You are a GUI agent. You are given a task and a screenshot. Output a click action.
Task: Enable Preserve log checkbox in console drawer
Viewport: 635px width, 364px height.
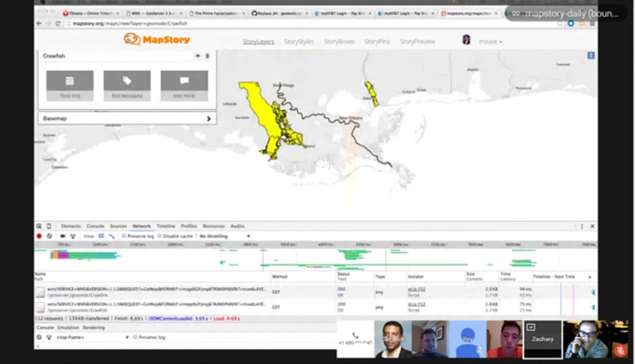(135, 337)
